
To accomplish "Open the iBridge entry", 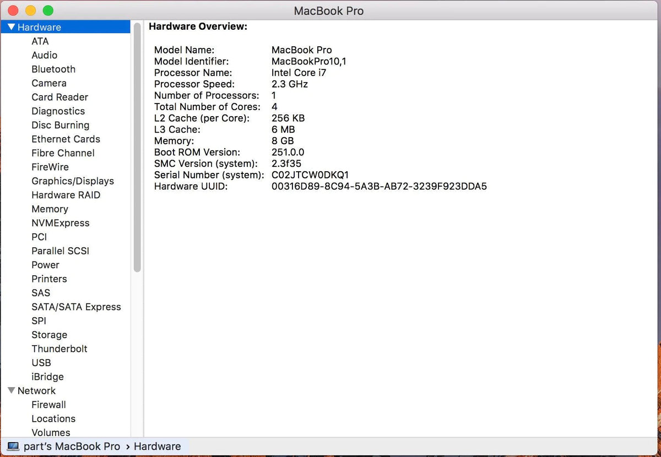I will coord(48,377).
